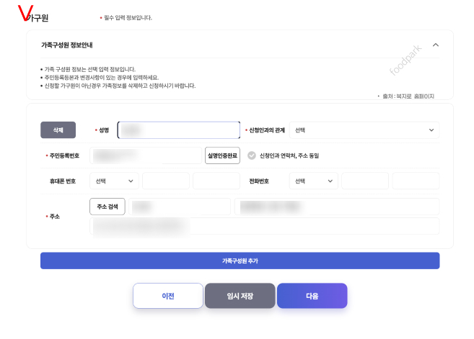Viewport: 474px width, 339px height.
Task: Collapse the 가족구성원 정보안내 section
Action: pyautogui.click(x=435, y=45)
